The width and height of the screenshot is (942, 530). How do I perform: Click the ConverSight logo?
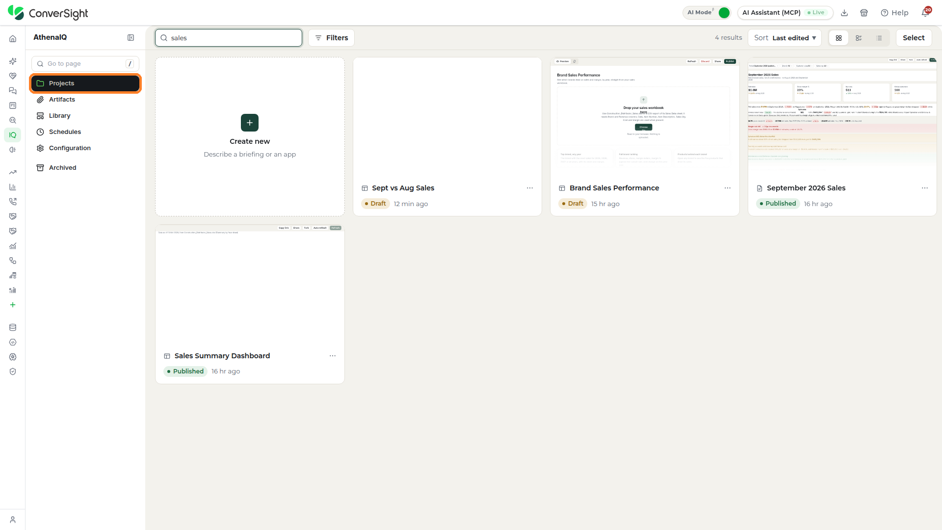(48, 13)
